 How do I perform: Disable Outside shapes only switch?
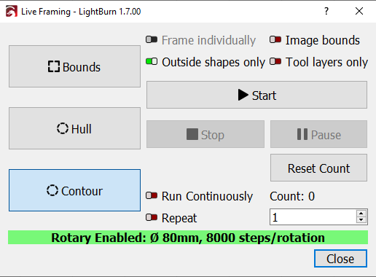click(x=152, y=61)
